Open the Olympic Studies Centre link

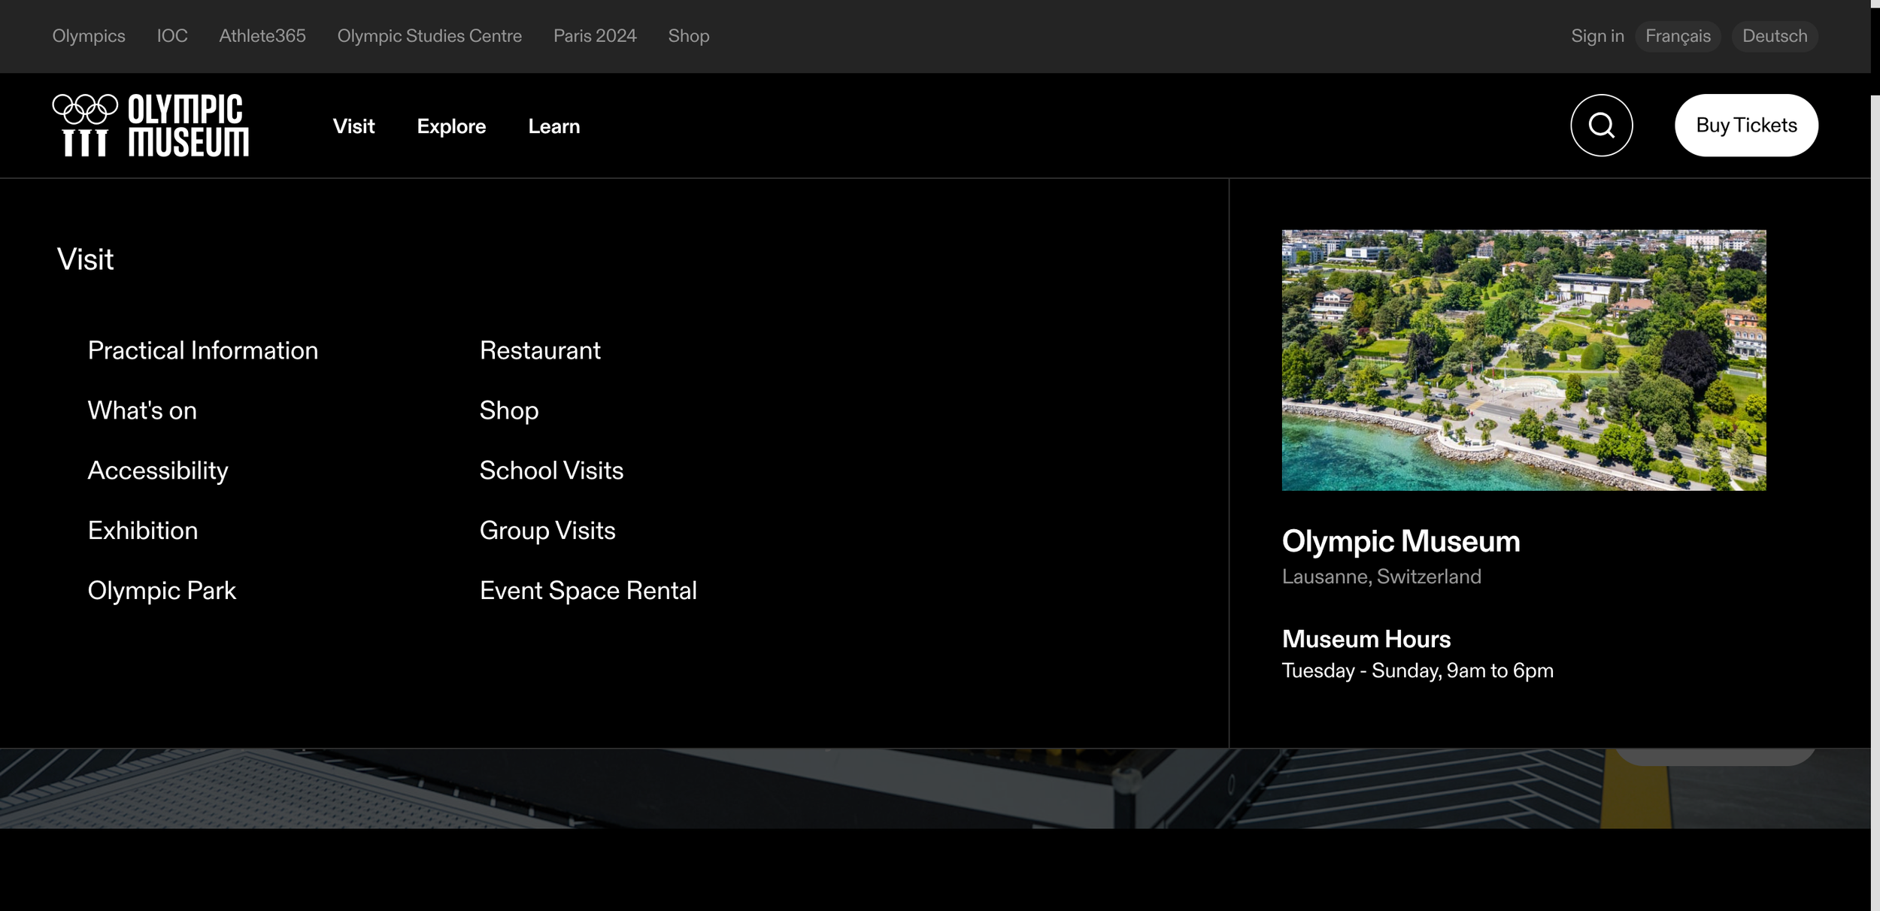pos(429,36)
